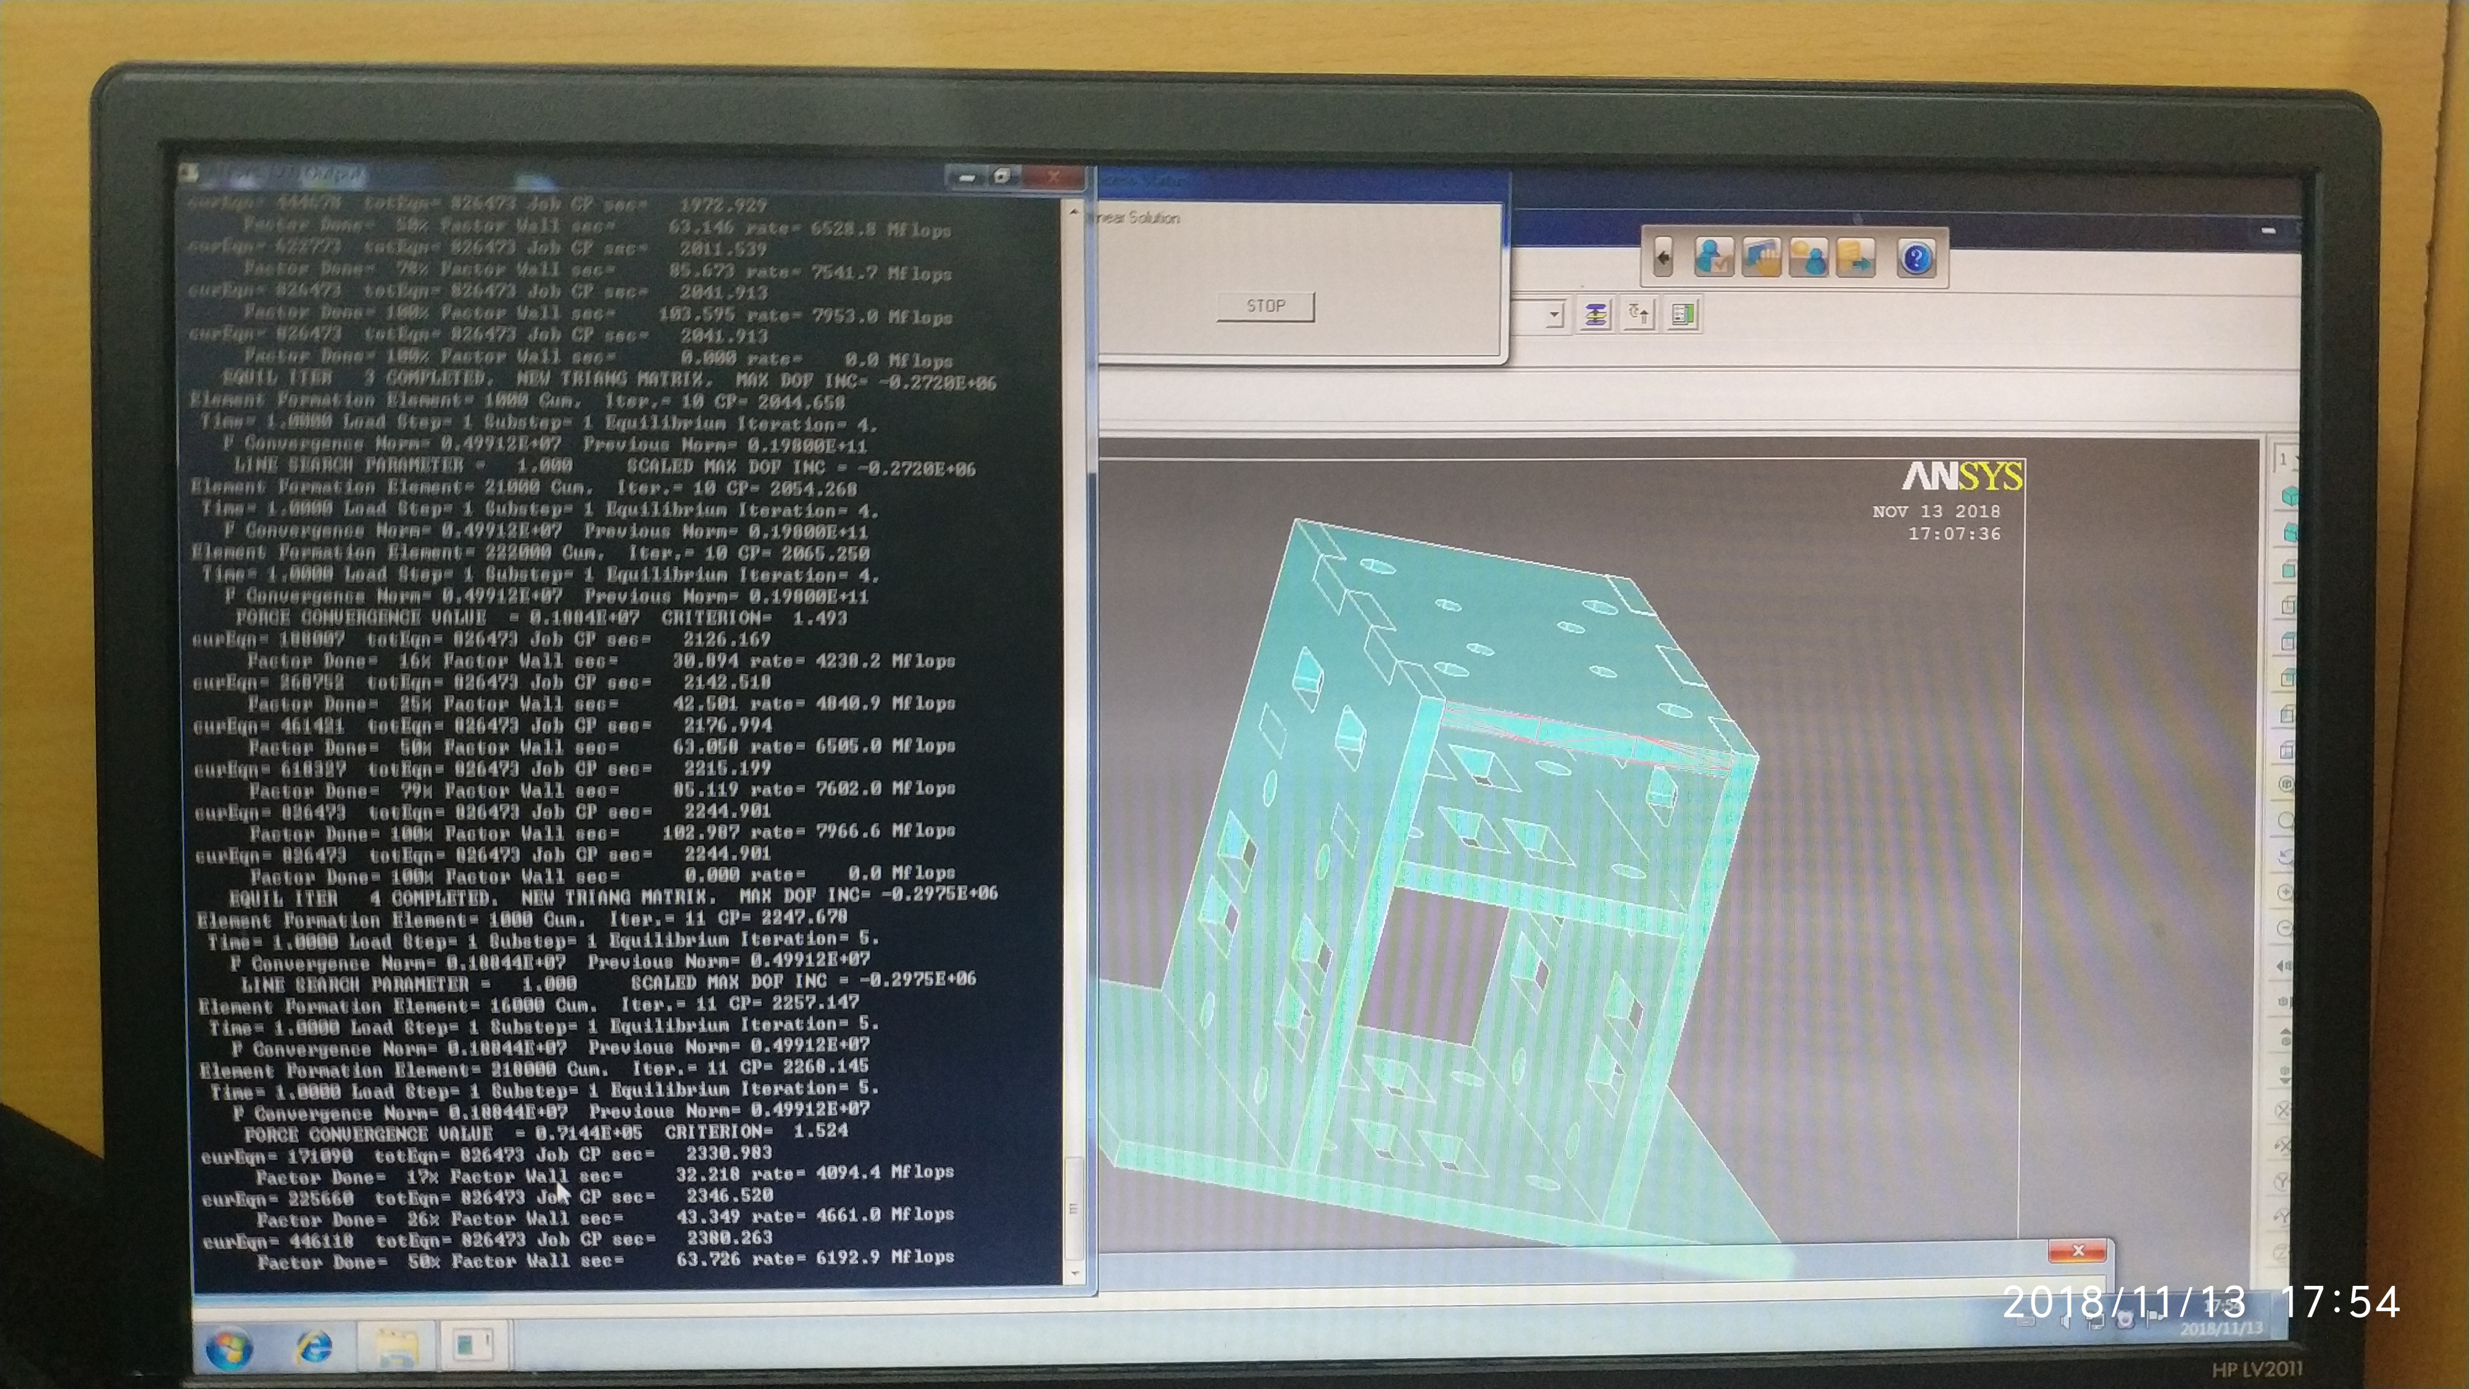Click the 'rate= 7966.6 Mflops' console line

603,832
